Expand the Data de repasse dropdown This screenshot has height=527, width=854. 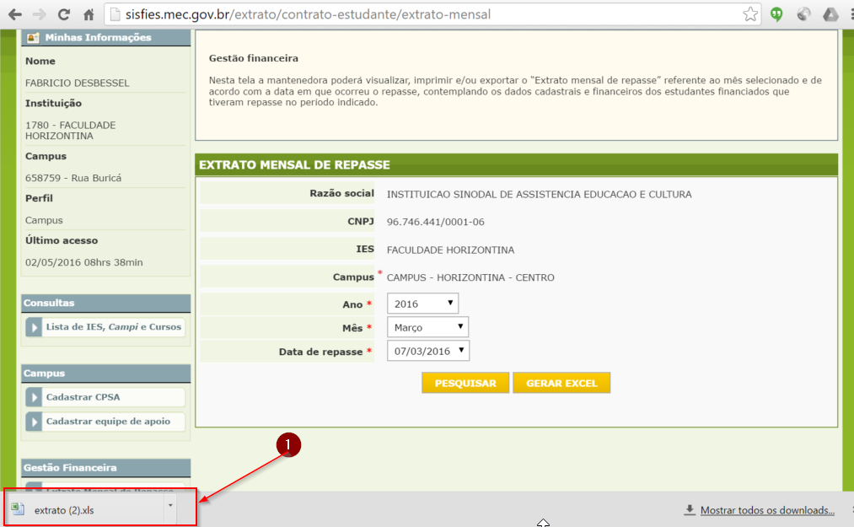[x=427, y=351]
